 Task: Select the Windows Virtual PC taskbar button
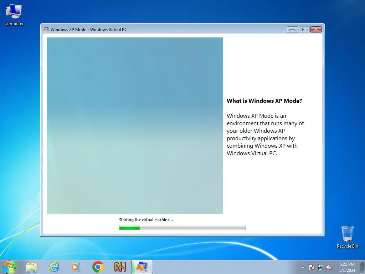[142, 267]
